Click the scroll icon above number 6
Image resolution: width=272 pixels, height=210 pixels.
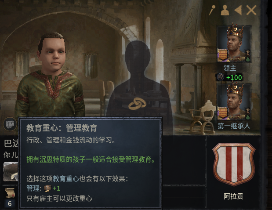pyautogui.click(x=10, y=193)
